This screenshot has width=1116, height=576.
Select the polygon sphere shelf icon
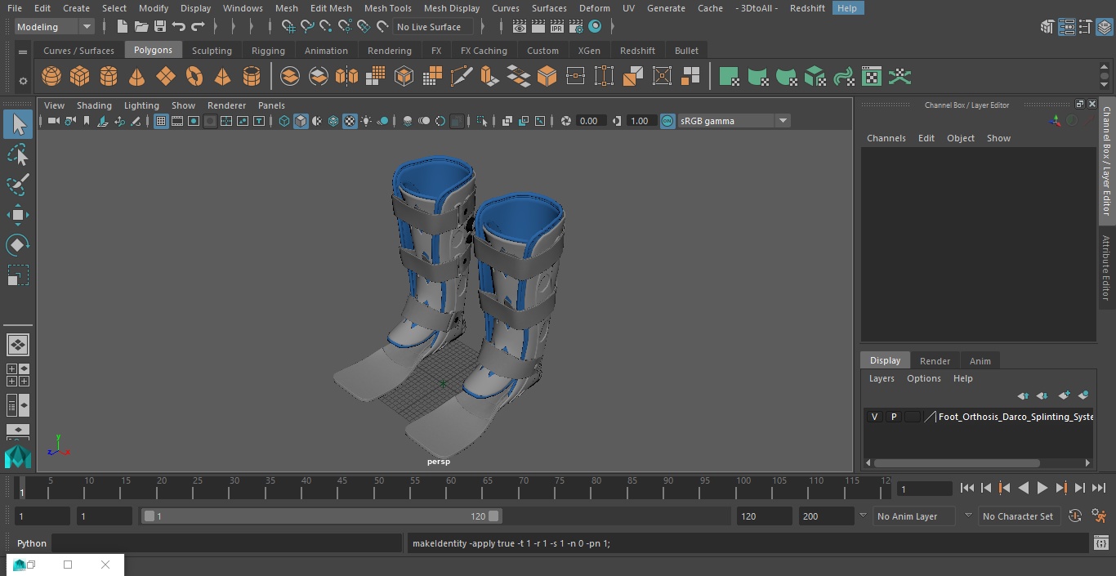point(51,77)
